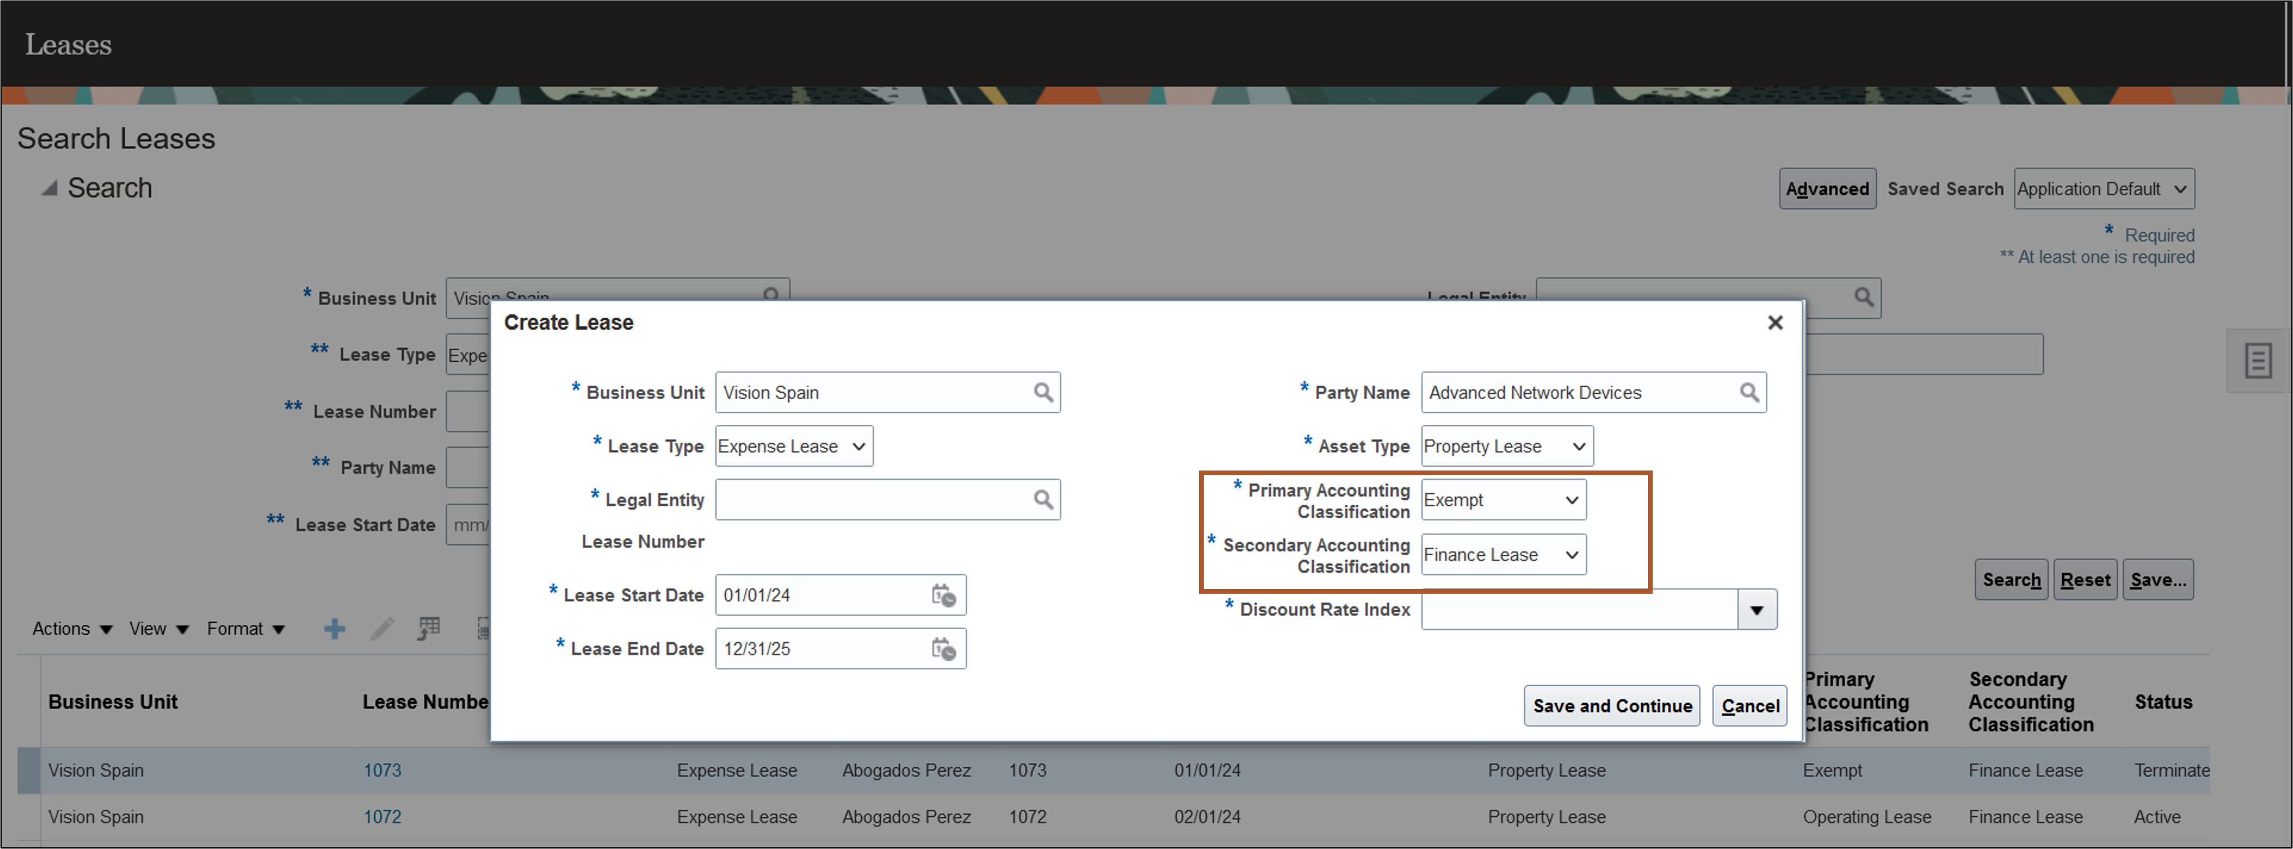Open Party Name search magnifier in dialog
The height and width of the screenshot is (849, 2293).
coord(1749,393)
